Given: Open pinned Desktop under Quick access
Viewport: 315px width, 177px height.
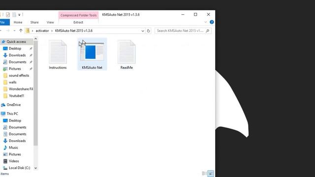Looking at the screenshot, I should (15, 48).
